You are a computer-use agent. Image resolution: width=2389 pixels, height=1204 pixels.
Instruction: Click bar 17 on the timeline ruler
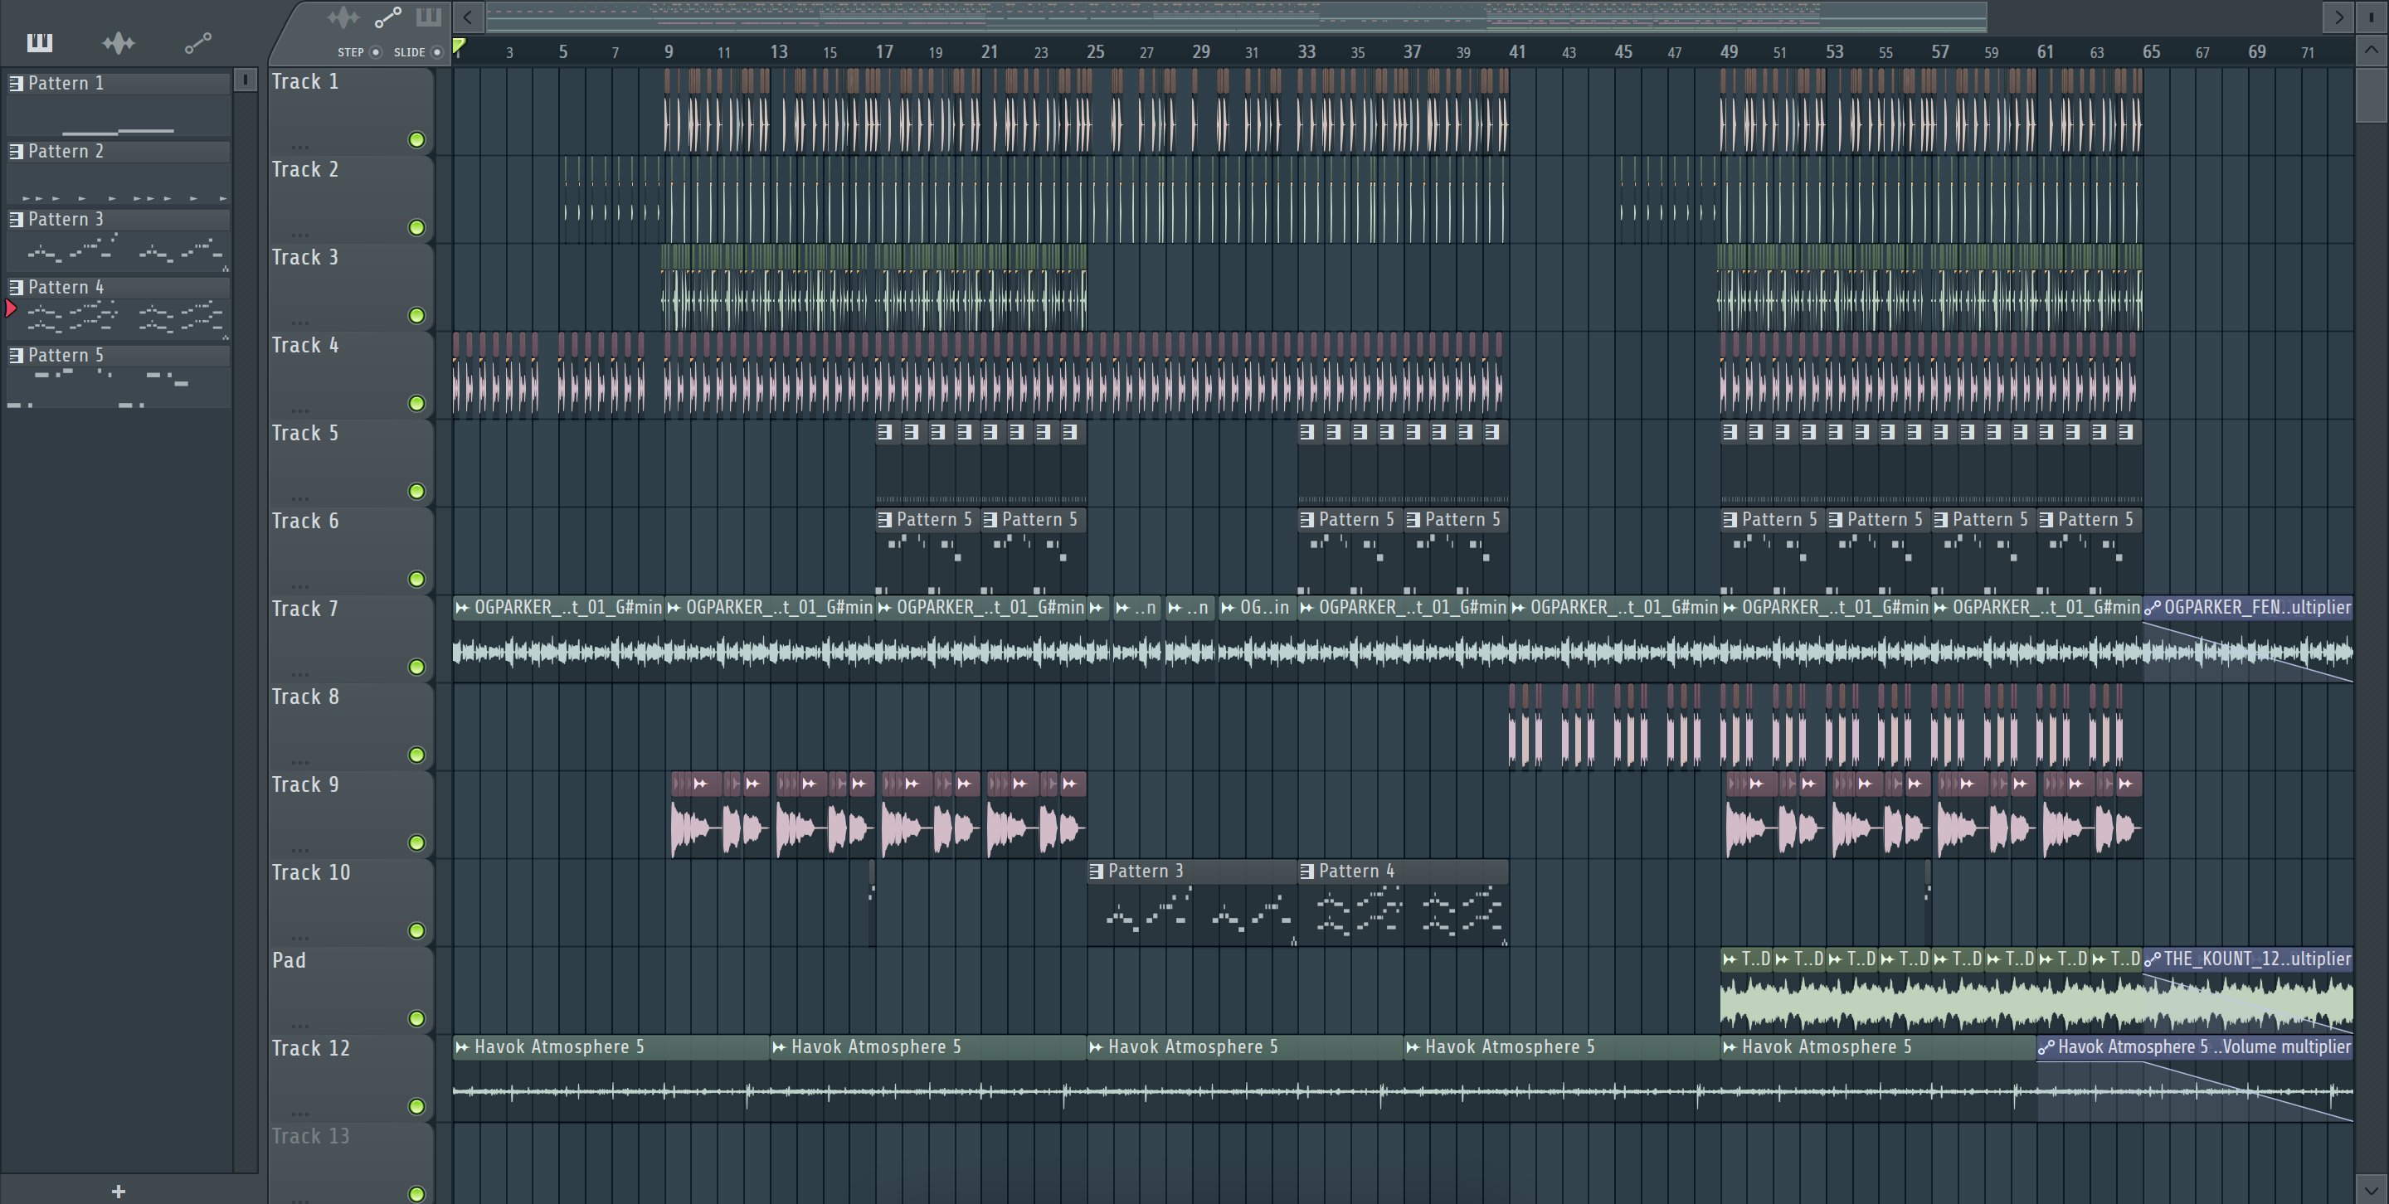pyautogui.click(x=885, y=52)
